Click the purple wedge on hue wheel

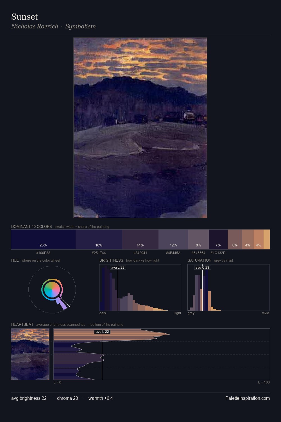[x=61, y=304]
